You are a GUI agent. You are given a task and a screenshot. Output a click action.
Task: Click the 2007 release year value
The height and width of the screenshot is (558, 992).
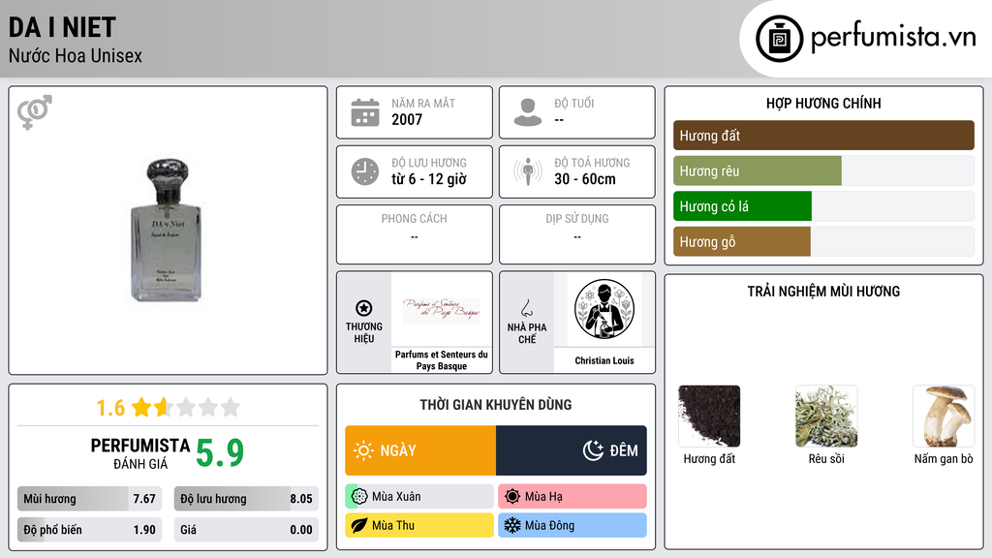[407, 119]
